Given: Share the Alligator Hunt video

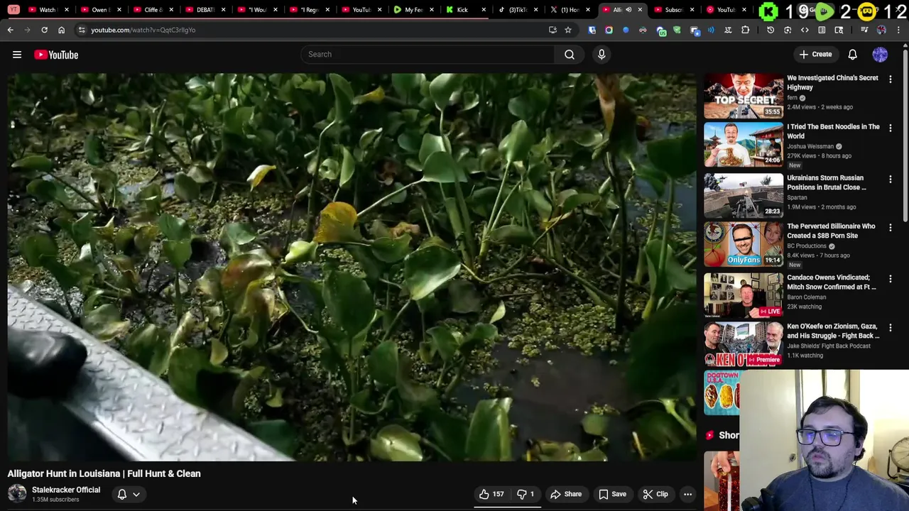Looking at the screenshot, I should pyautogui.click(x=566, y=494).
